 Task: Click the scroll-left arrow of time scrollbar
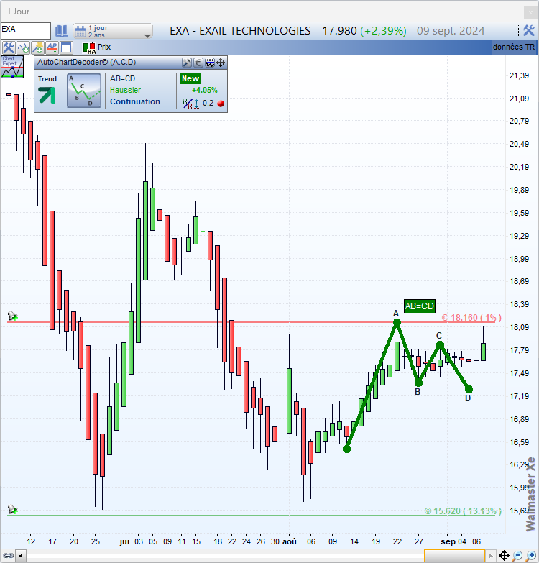click(x=21, y=557)
